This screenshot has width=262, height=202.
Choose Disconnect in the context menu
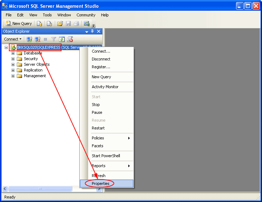coord(107,59)
